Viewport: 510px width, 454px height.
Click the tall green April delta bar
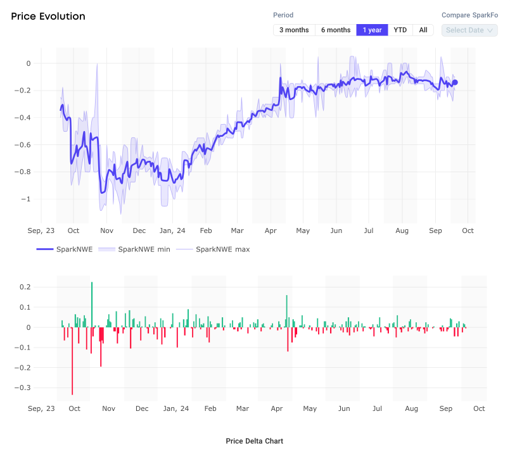286,311
